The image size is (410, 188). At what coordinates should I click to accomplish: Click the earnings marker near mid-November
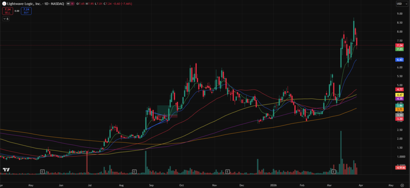point(227,172)
